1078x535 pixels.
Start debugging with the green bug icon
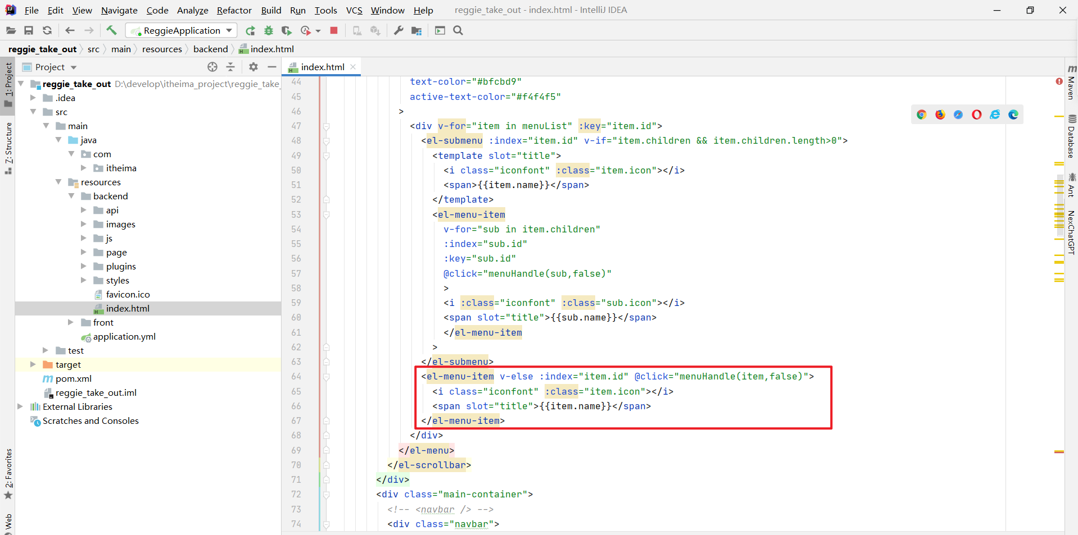tap(269, 30)
